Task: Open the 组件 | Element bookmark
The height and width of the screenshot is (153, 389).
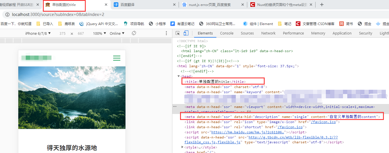Action: (258, 24)
